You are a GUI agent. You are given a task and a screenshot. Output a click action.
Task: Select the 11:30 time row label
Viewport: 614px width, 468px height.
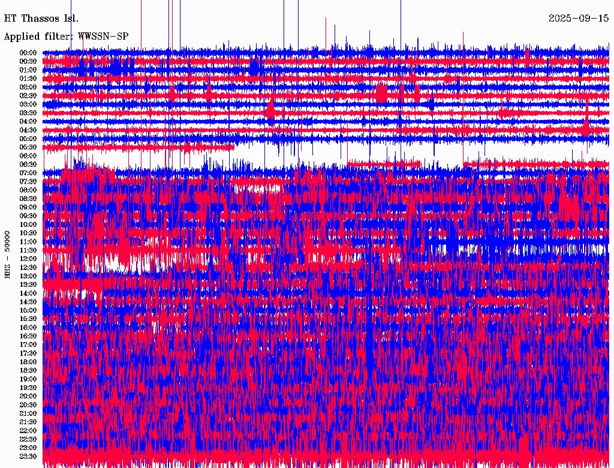pyautogui.click(x=28, y=250)
